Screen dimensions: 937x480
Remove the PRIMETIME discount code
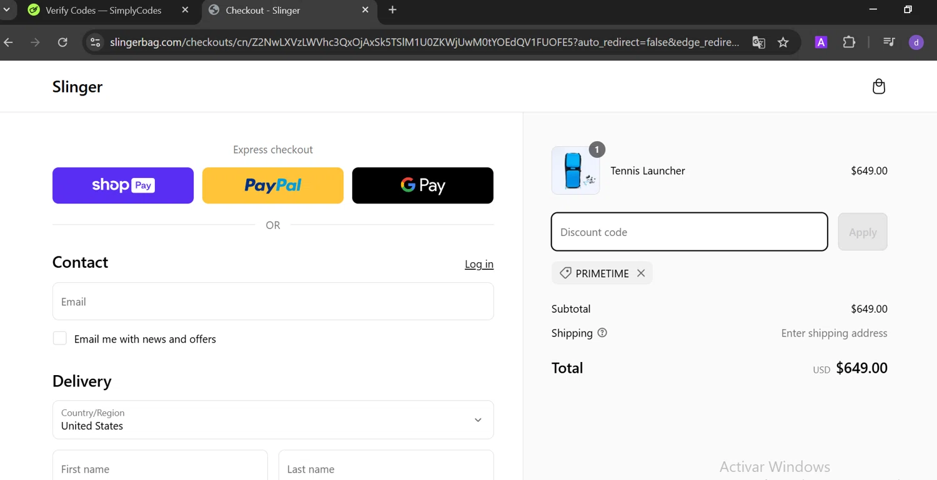(x=641, y=273)
